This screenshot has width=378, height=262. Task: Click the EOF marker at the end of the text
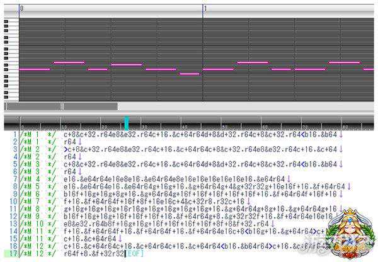[133, 253]
